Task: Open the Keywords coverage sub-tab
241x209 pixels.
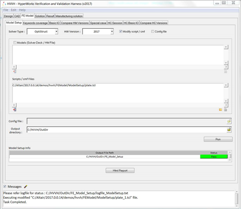Action: point(35,23)
